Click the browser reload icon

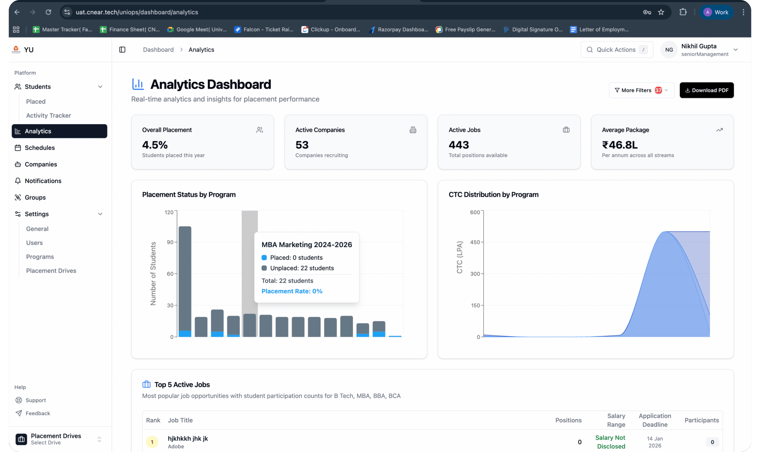pyautogui.click(x=48, y=12)
